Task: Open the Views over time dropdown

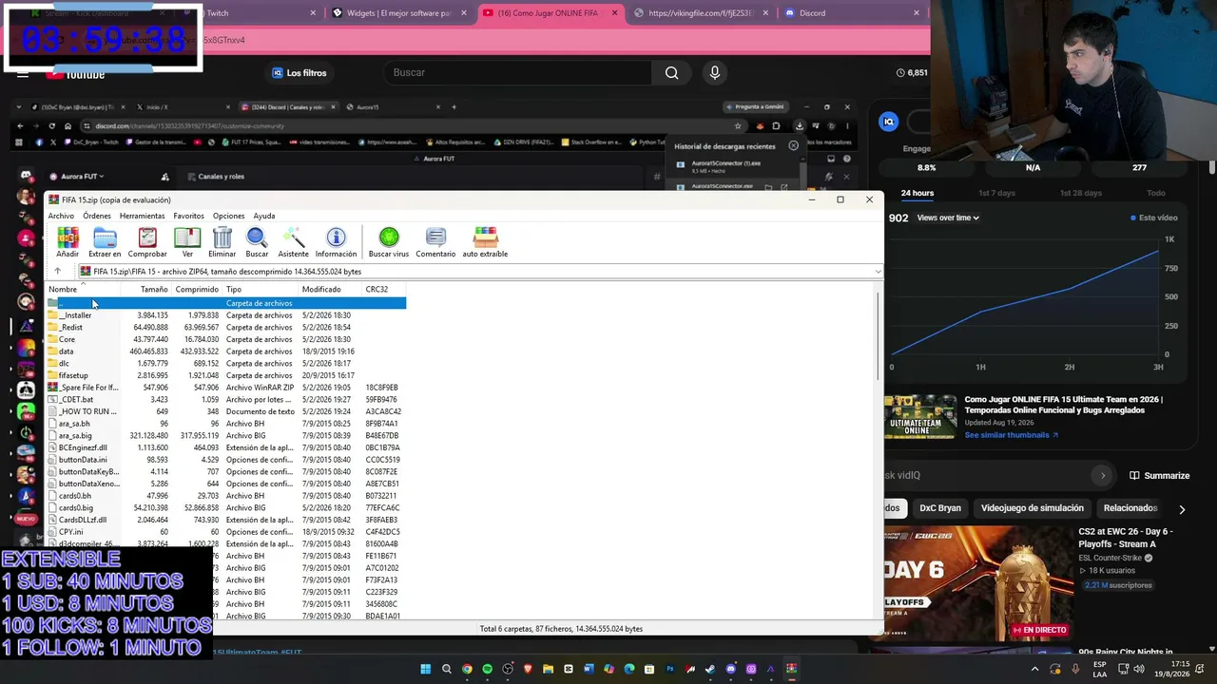Action: (947, 218)
